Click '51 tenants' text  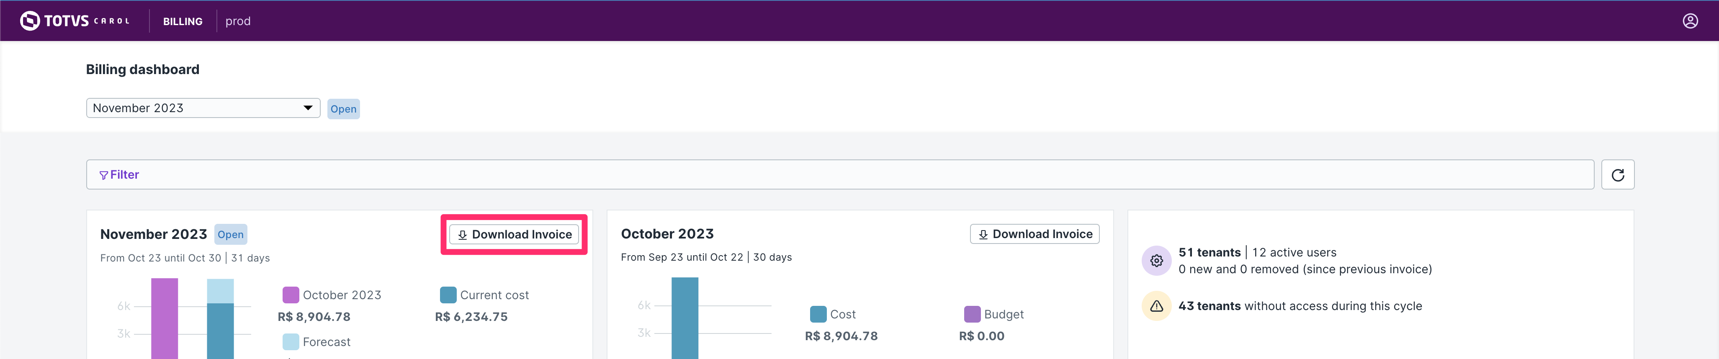click(x=1209, y=253)
